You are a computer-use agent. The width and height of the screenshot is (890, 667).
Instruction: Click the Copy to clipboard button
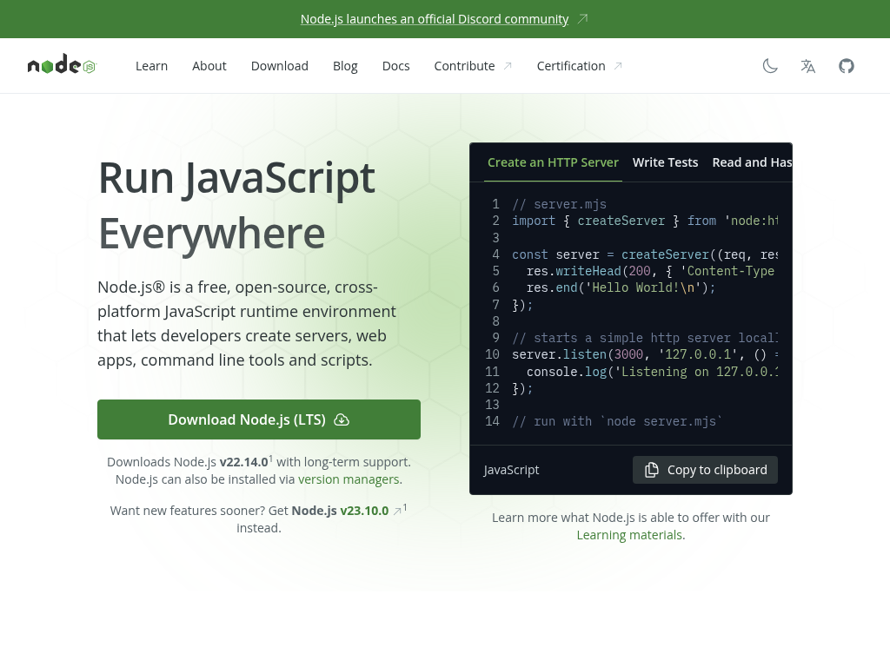click(705, 470)
